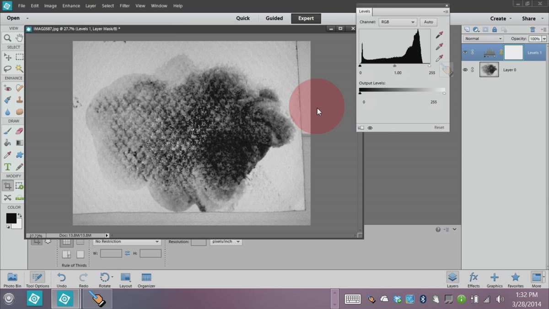Switch to Guided edit mode
Screen dimensions: 549x309
pyautogui.click(x=274, y=18)
